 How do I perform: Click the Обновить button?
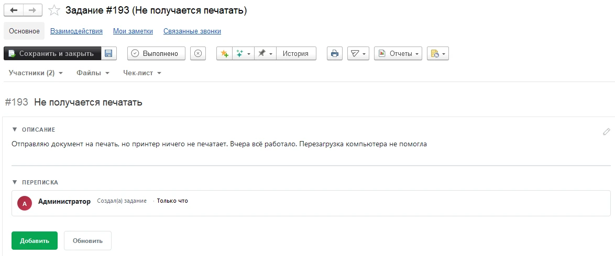87,241
